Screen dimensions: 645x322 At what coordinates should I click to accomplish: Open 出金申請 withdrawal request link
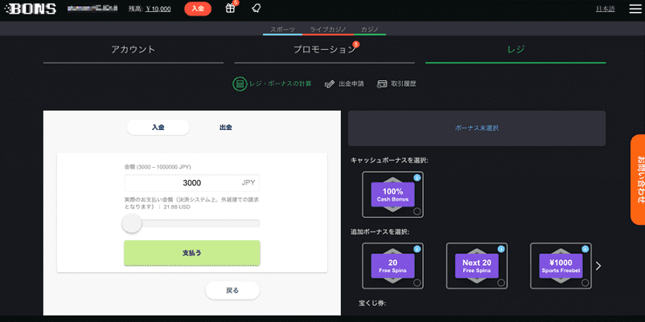(x=351, y=84)
